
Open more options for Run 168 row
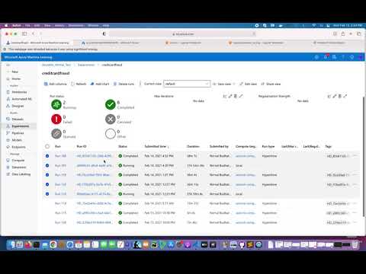(x=355, y=156)
